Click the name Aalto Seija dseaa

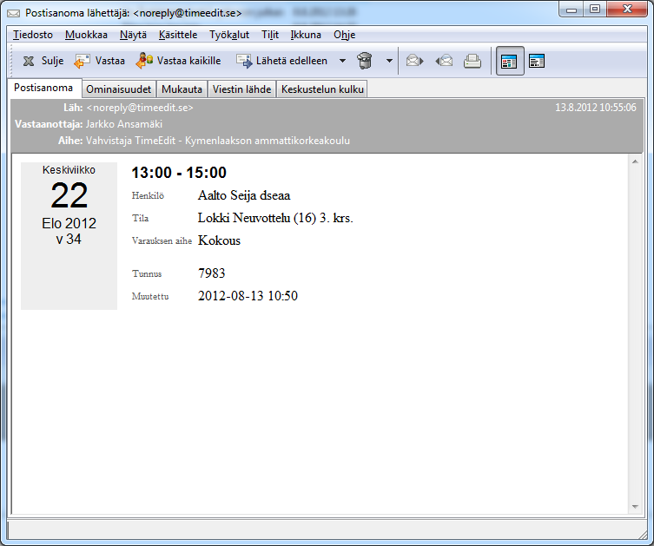[x=244, y=195]
